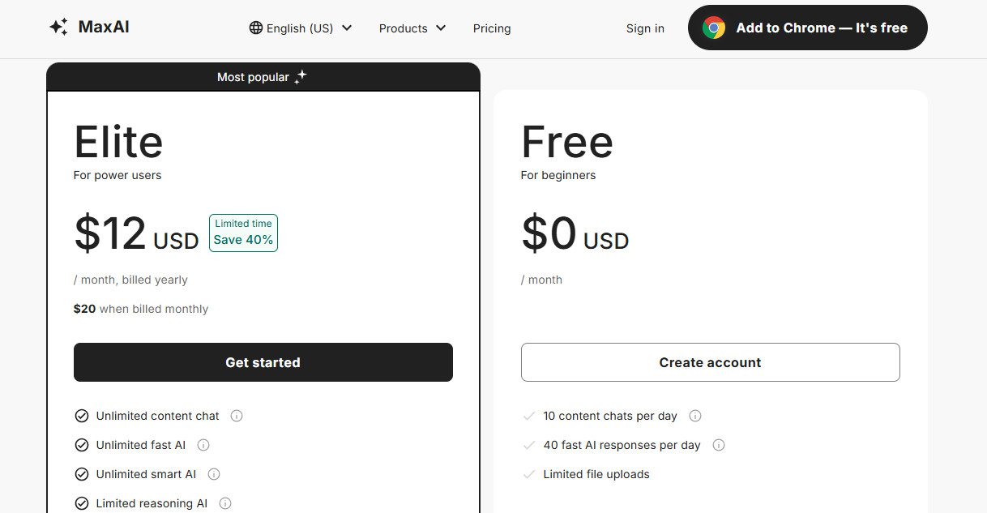Viewport: 987px width, 513px height.
Task: Open the Pricing menu item
Action: [491, 28]
